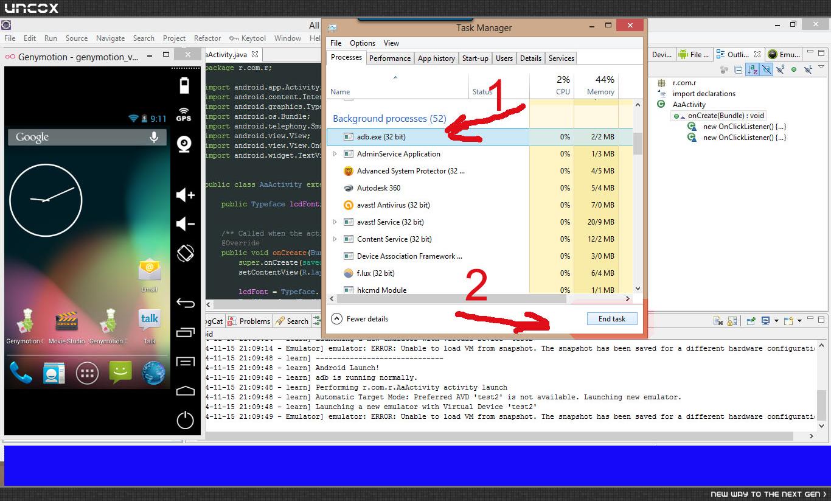Open the new console dropdown arrow
831x501 pixels.
tap(800, 321)
